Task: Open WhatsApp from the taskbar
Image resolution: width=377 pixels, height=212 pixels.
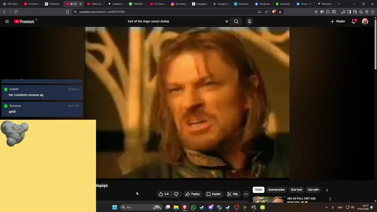Action: [193, 207]
